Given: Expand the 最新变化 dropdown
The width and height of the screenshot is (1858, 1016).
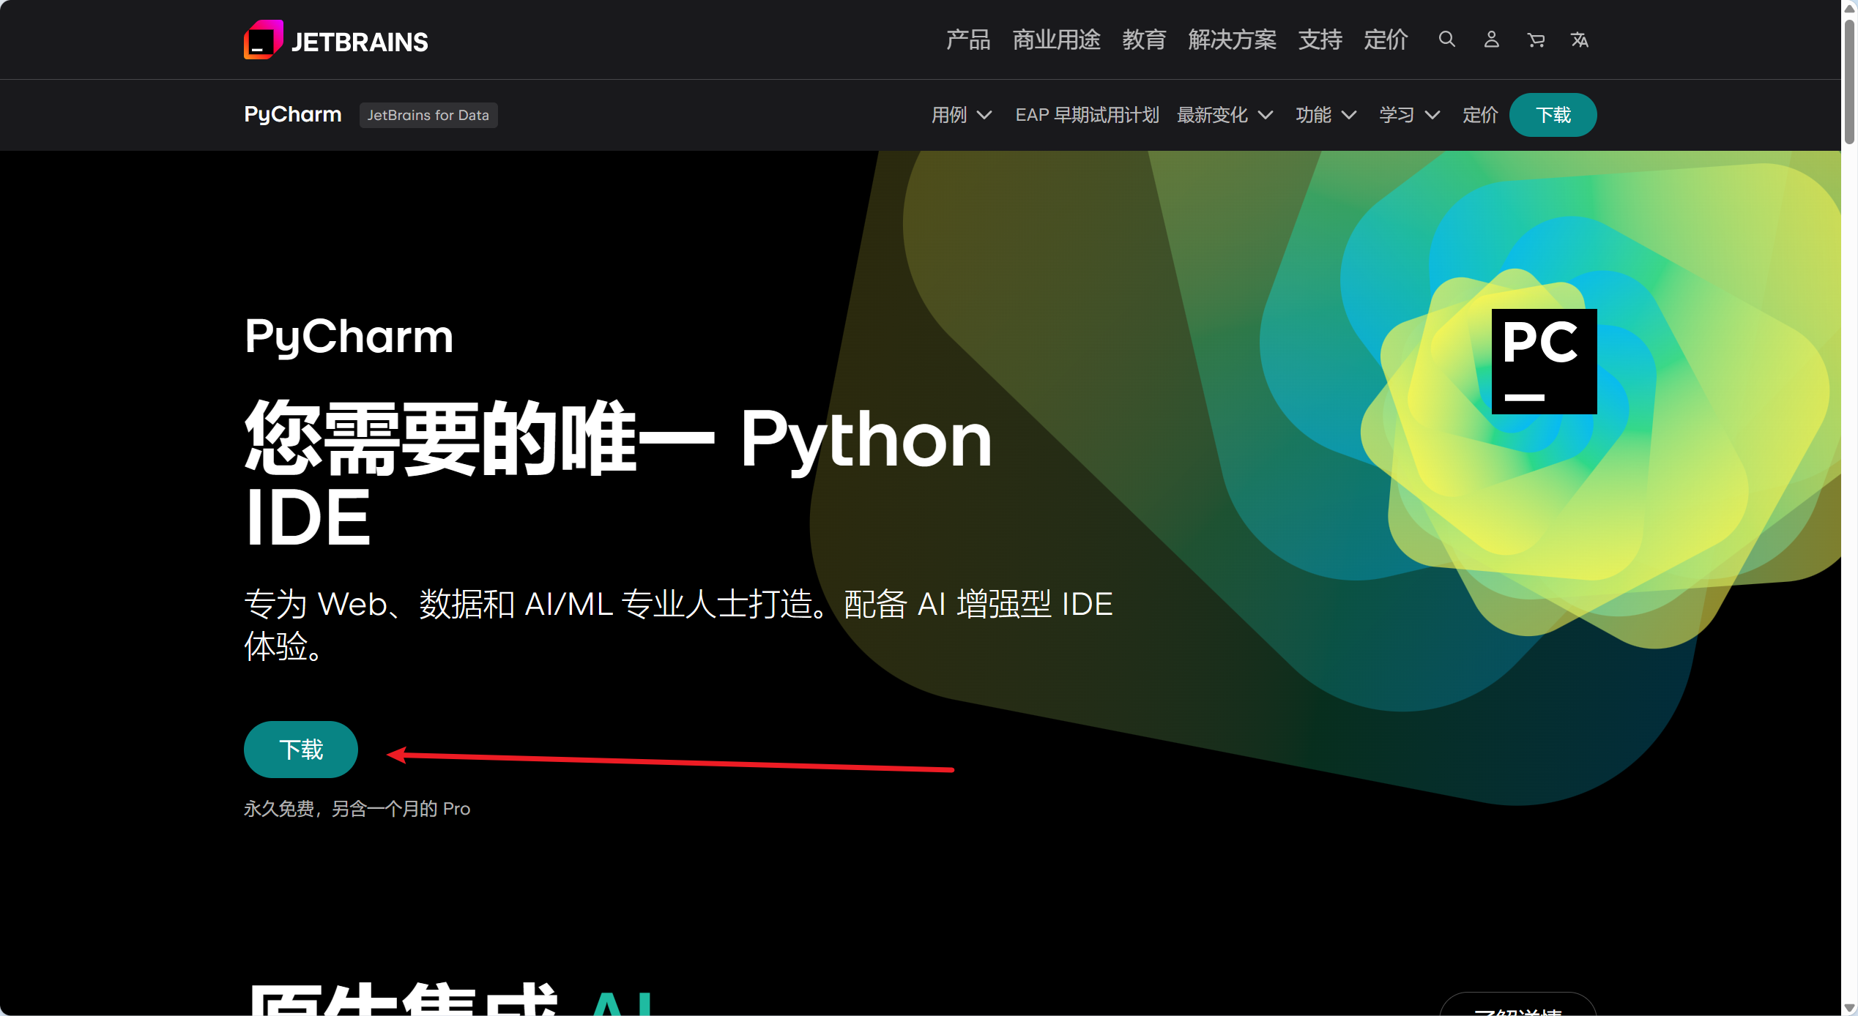Looking at the screenshot, I should point(1225,115).
